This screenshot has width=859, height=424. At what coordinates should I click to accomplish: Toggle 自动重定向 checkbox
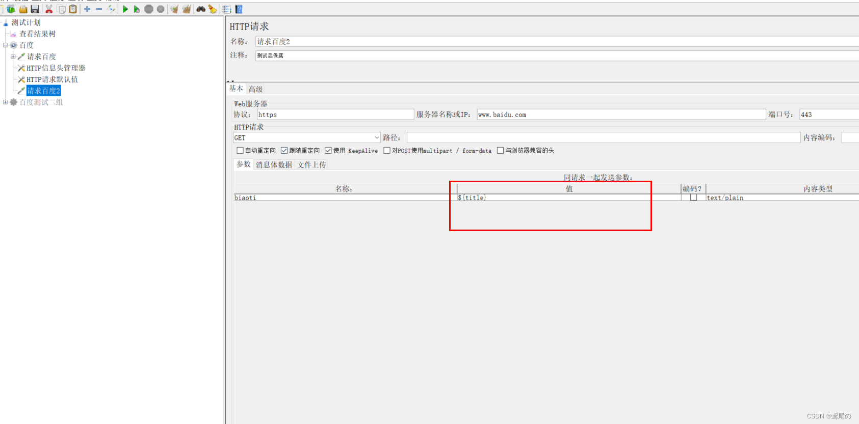coord(240,151)
